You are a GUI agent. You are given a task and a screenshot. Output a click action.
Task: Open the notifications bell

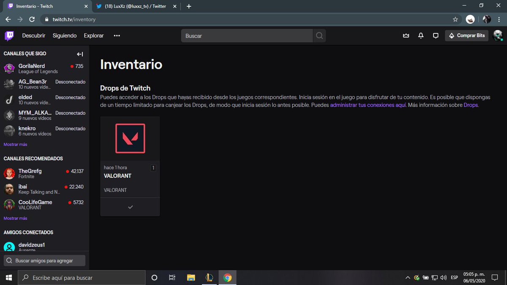pyautogui.click(x=421, y=36)
